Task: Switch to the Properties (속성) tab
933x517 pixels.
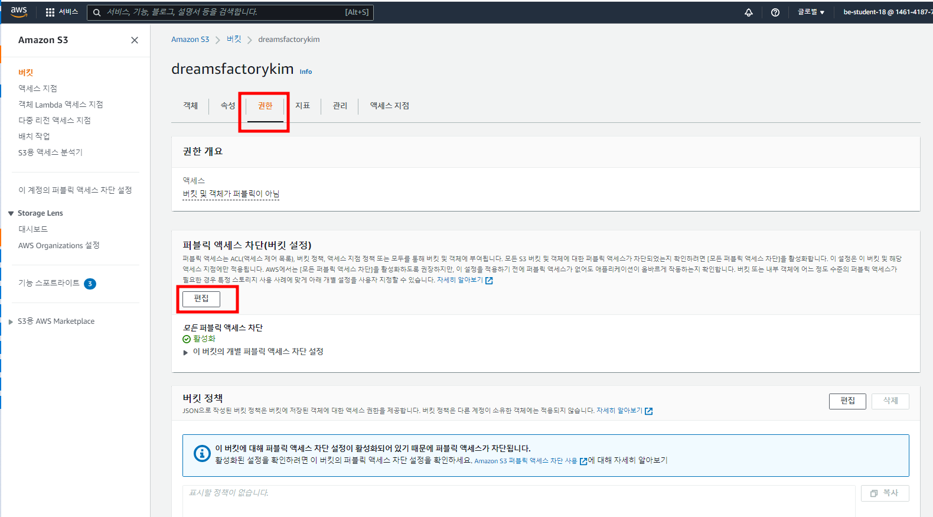Action: (228, 106)
